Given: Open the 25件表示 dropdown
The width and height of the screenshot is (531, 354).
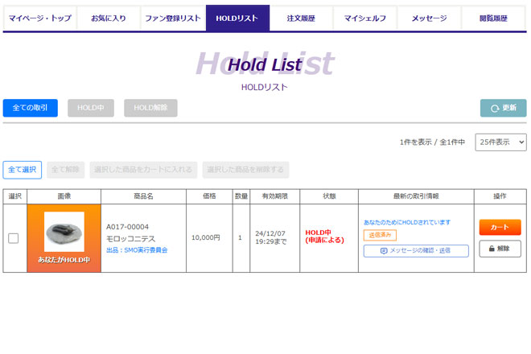Looking at the screenshot, I should (x=500, y=142).
